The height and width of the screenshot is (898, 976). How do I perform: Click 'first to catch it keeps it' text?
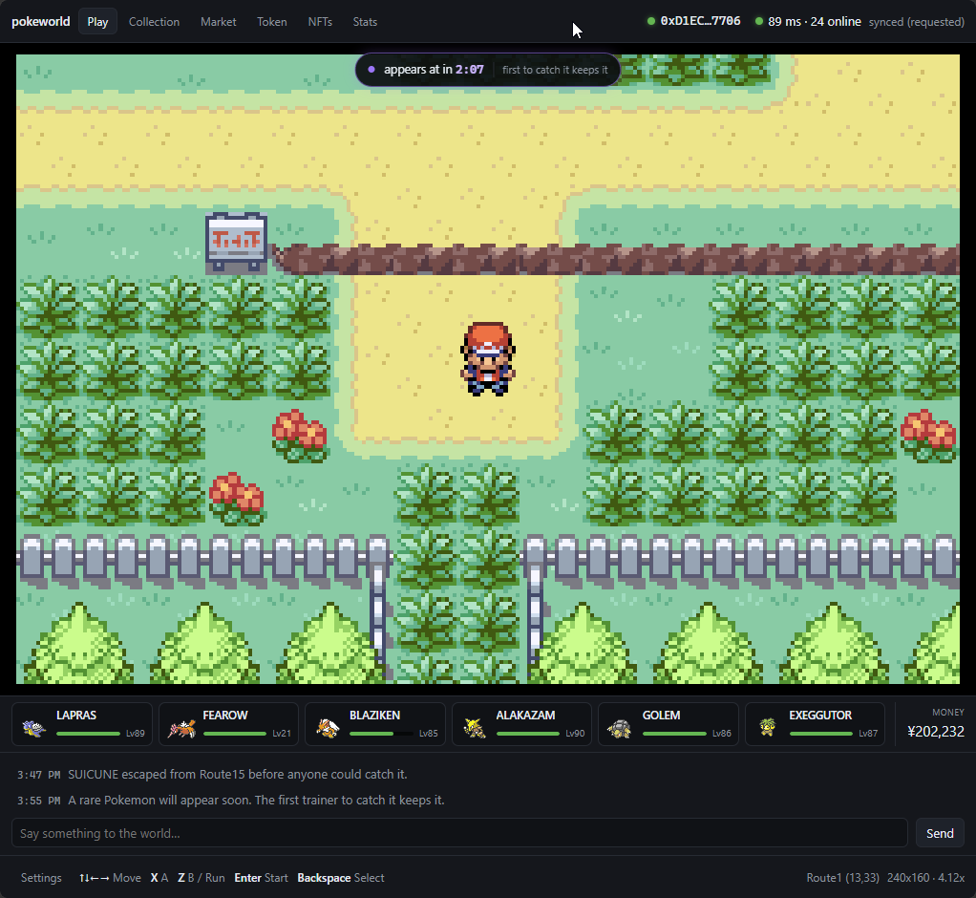point(555,70)
